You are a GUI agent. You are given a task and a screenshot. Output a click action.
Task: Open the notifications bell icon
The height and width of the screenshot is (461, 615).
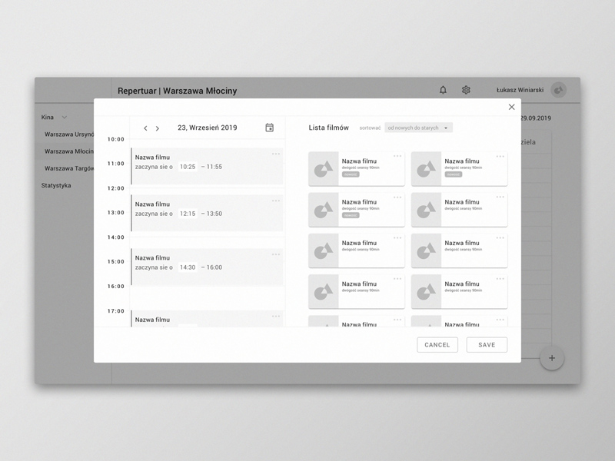tap(443, 90)
